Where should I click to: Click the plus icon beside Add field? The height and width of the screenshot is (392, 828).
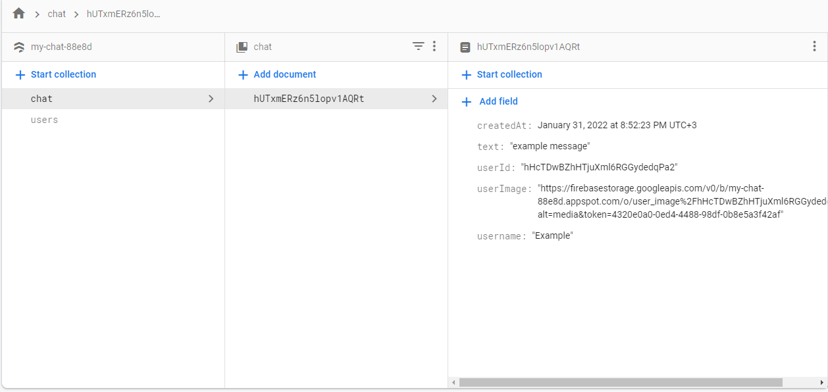(467, 101)
